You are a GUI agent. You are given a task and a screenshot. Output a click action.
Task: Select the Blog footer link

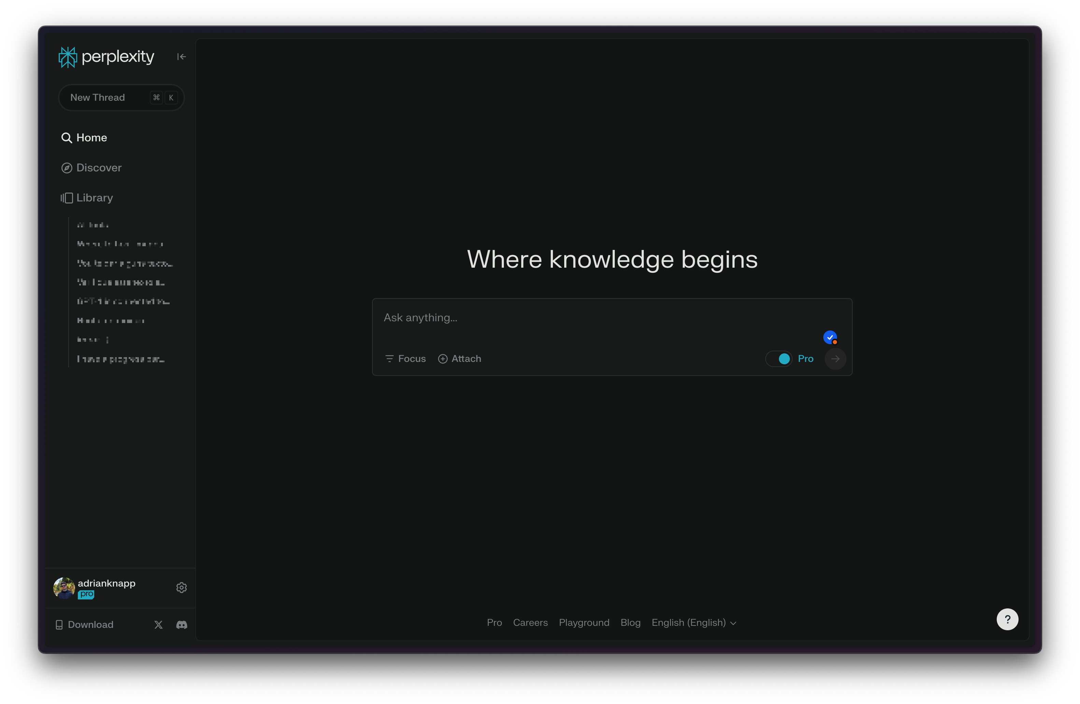630,623
